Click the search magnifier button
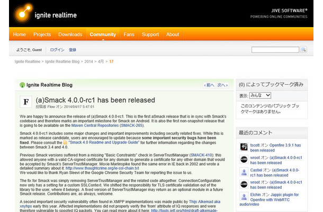323x212 pixels. click(x=303, y=49)
